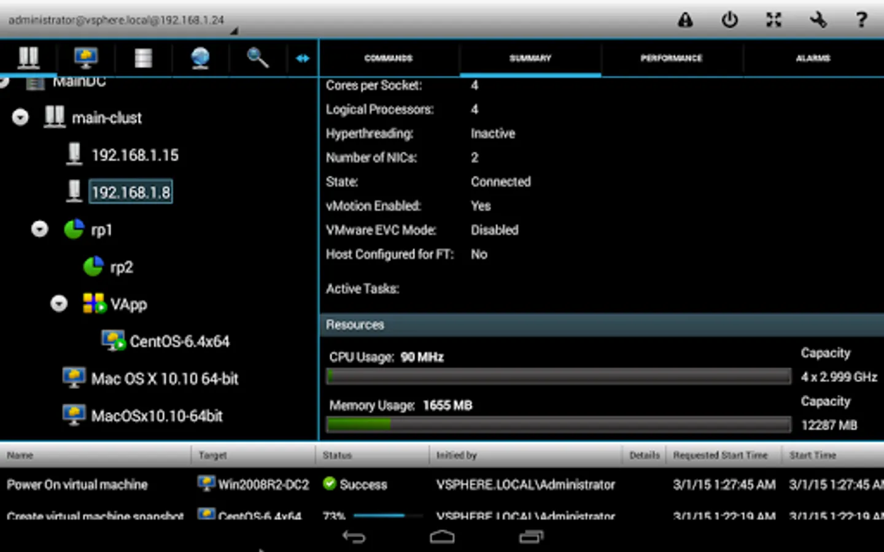Open the Commands tab
This screenshot has width=884, height=552.
coord(389,58)
